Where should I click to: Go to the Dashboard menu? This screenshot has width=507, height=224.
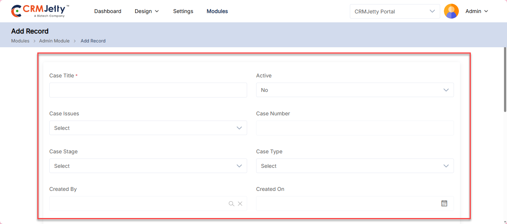pyautogui.click(x=108, y=11)
